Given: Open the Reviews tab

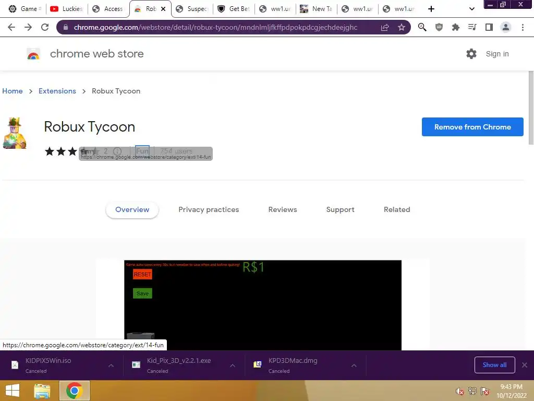Looking at the screenshot, I should [283, 210].
